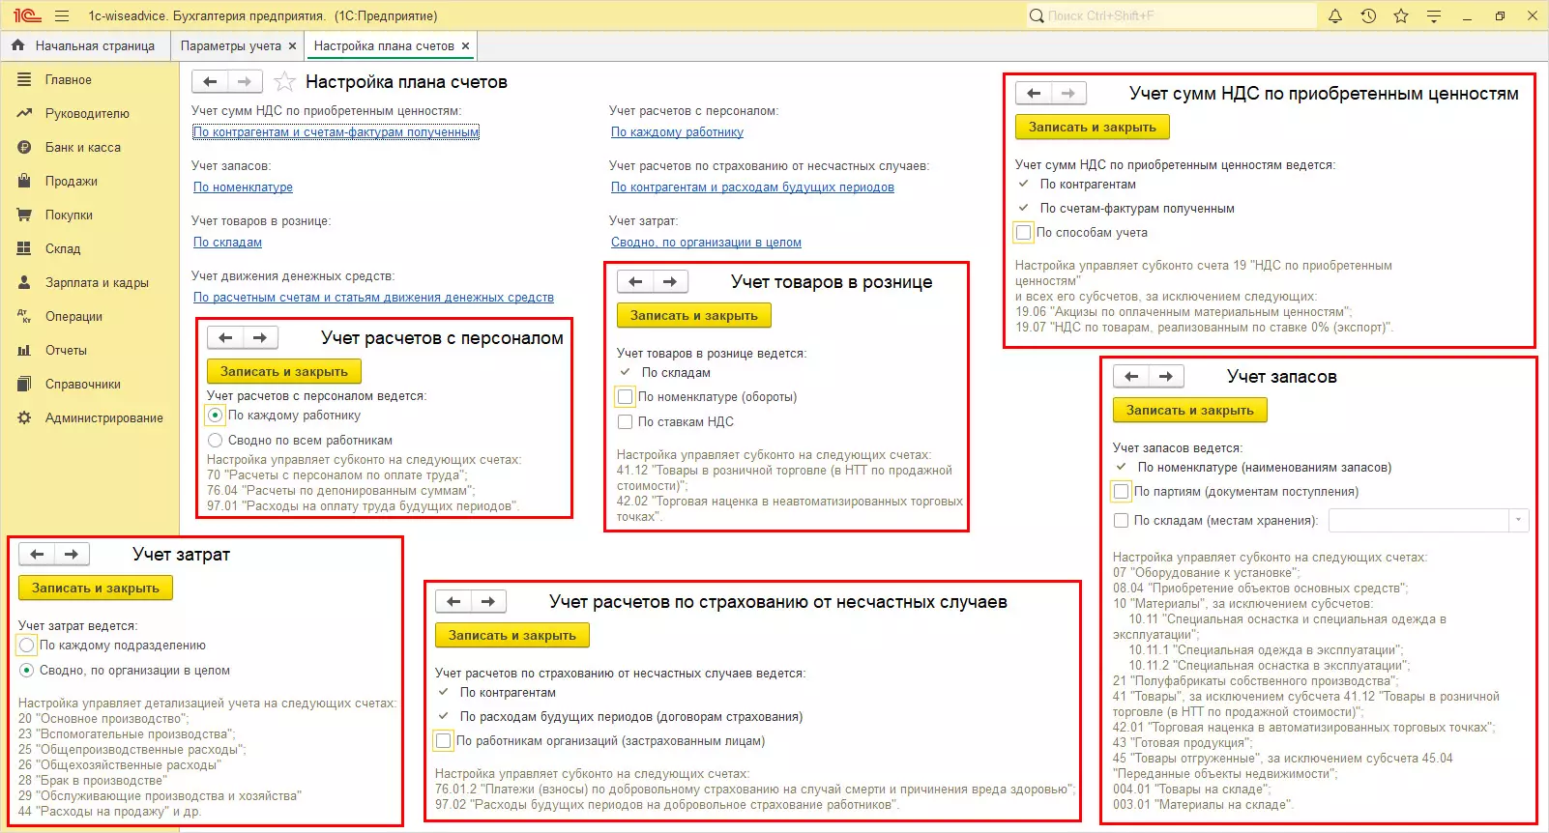This screenshot has height=833, width=1549.
Task: Click forward arrow in Учет расчетов с персоналом panel
Action: (x=260, y=337)
